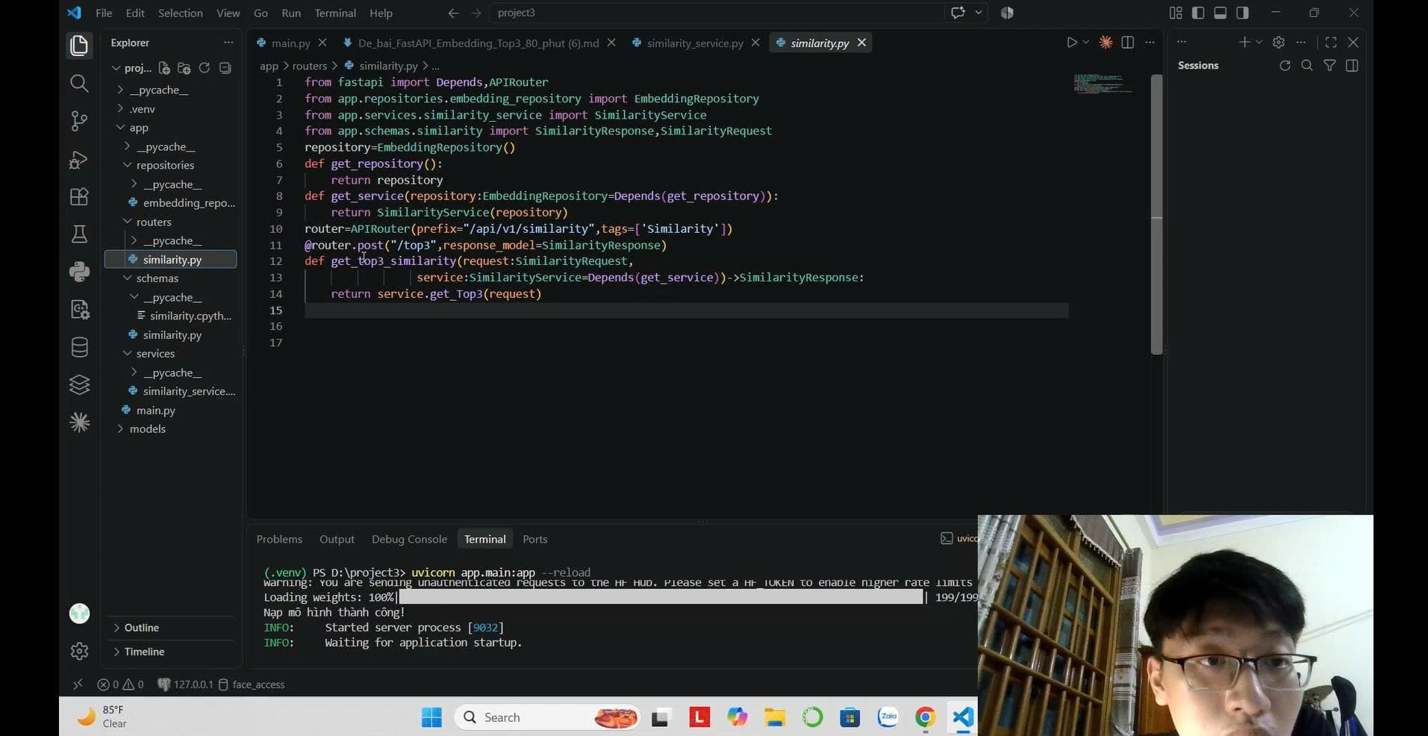Viewport: 1428px width, 736px height.
Task: Open the Manage gear in activity bar
Action: click(x=79, y=651)
